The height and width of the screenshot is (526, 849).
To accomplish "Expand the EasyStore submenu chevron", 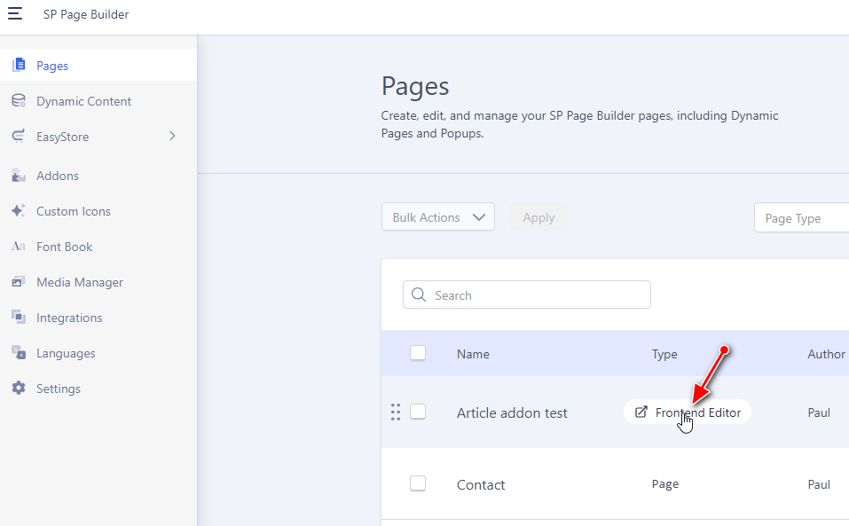I will click(172, 137).
